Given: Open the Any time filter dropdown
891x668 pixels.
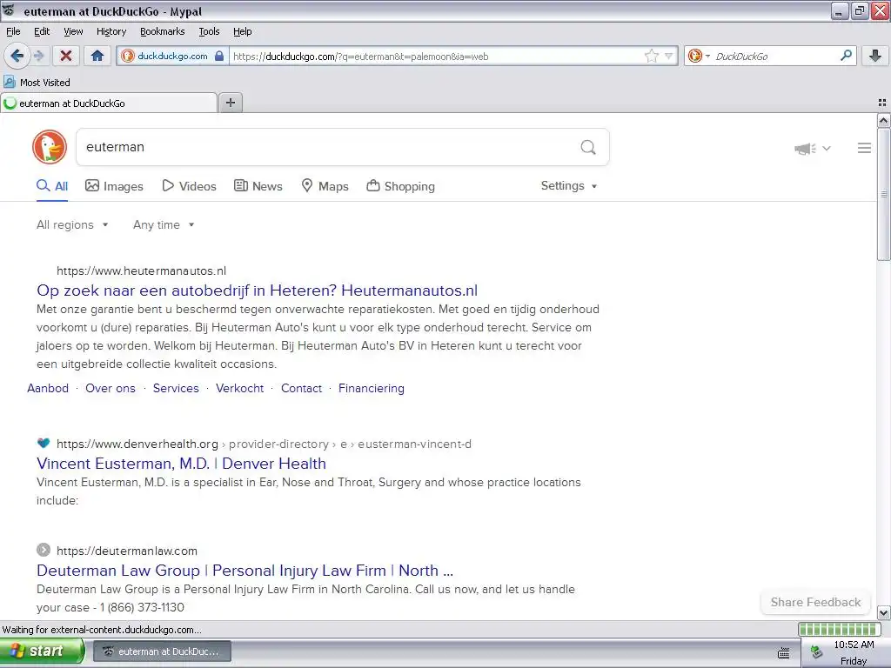Looking at the screenshot, I should pos(164,225).
